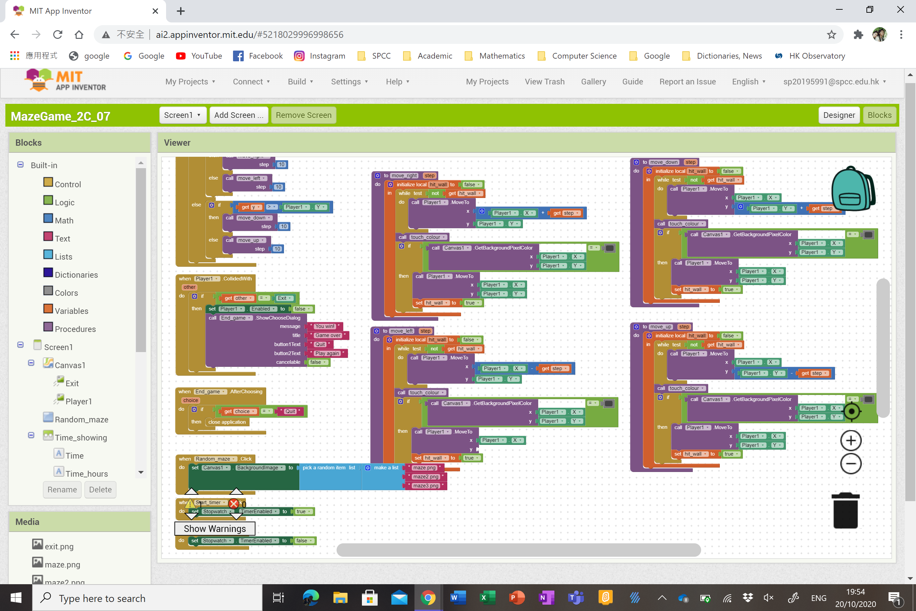This screenshot has width=916, height=611.
Task: Click the Designer view icon
Action: (x=839, y=115)
